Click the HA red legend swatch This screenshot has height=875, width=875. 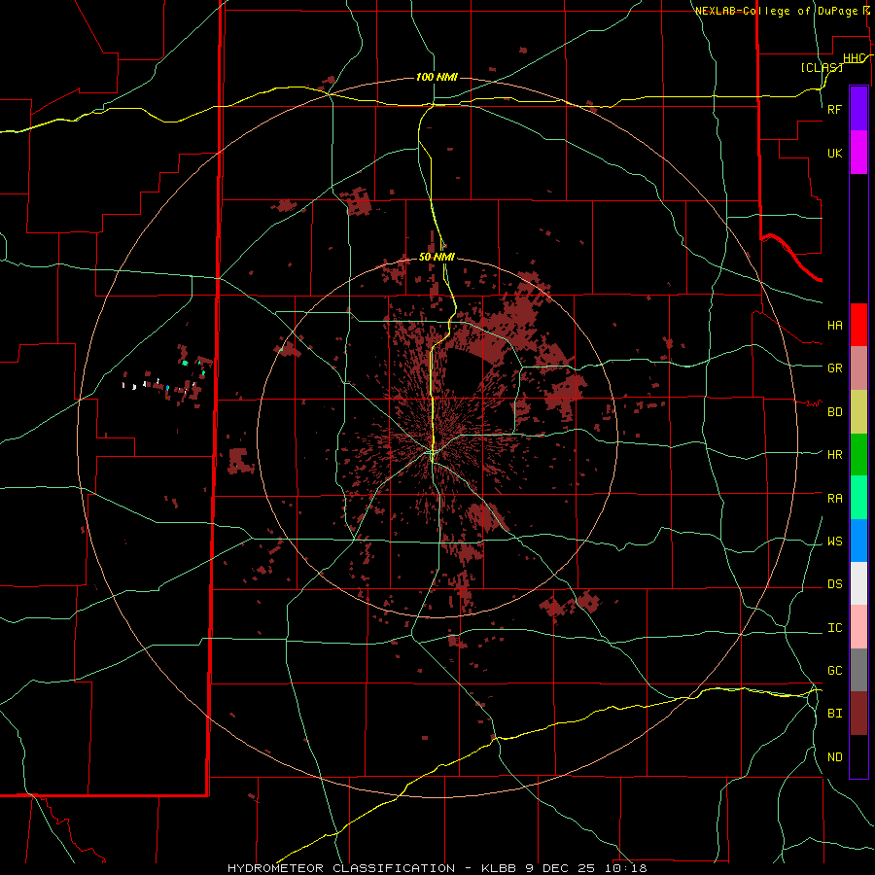point(858,325)
